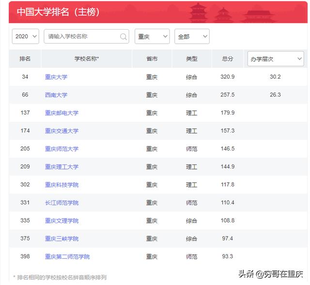Click the 30.2 办学层次 value
Image resolution: width=310 pixels, height=285 pixels.
coord(275,77)
